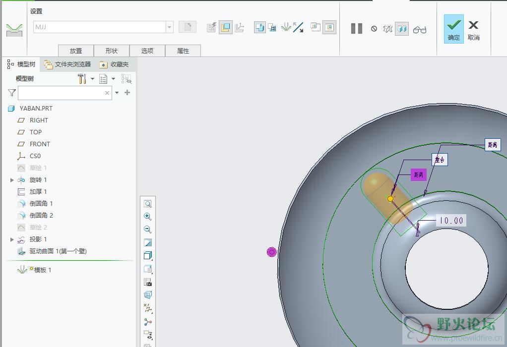
Task: Toggle the wireframe cube preview icon
Action: tap(387, 29)
